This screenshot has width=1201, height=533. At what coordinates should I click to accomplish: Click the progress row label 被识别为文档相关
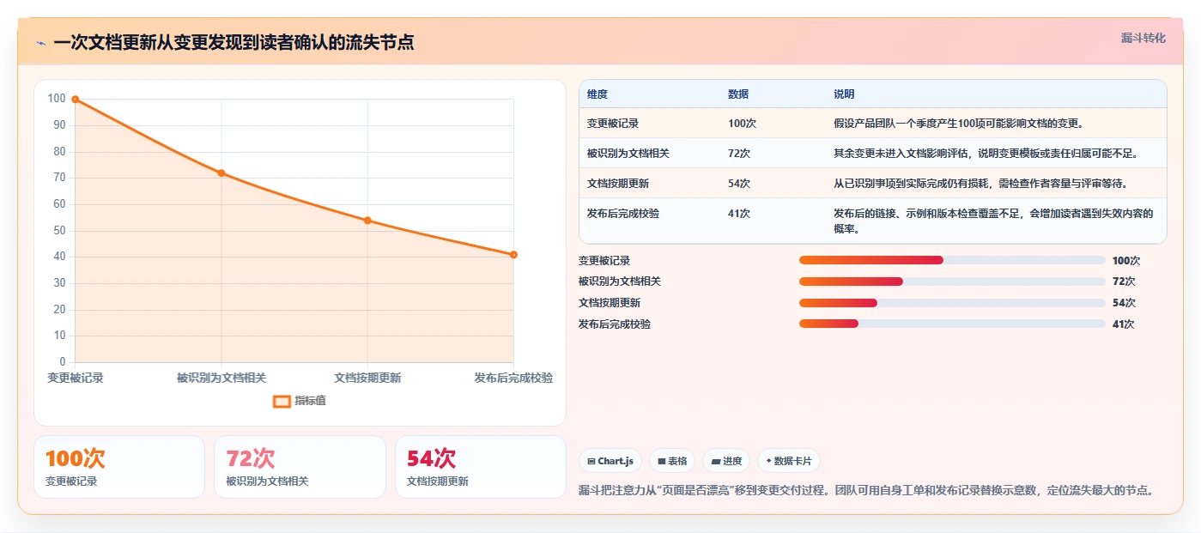[620, 282]
